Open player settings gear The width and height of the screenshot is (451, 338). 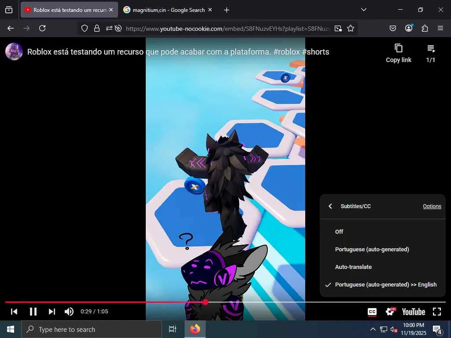tap(390, 312)
